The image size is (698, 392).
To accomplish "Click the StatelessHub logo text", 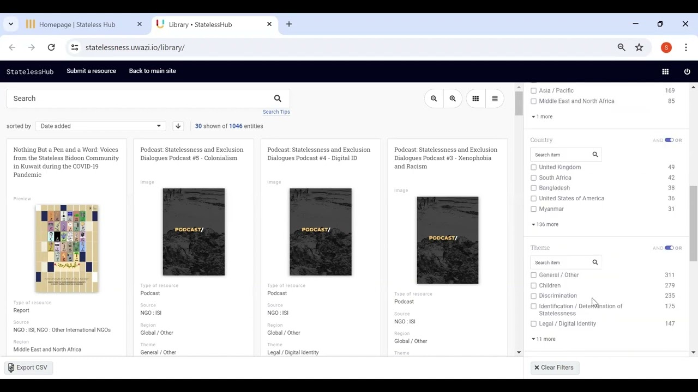I will pyautogui.click(x=30, y=71).
